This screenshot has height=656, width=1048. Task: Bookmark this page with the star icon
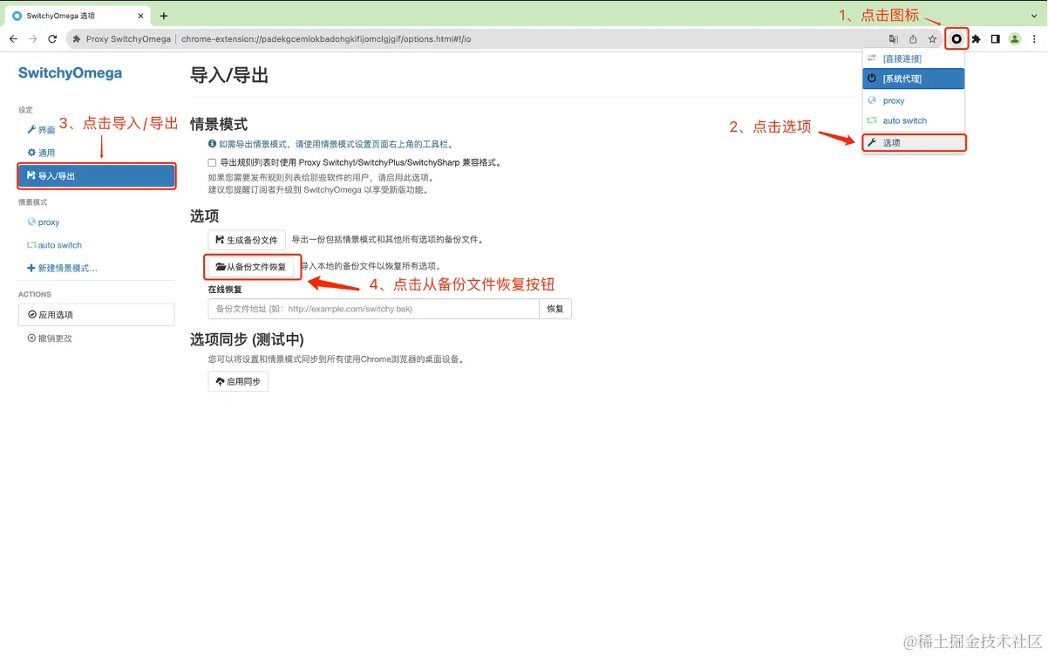tap(932, 39)
